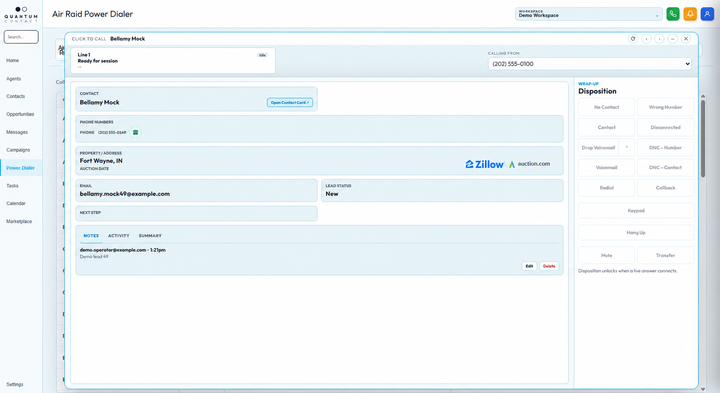Focus the sidebar Search field
Image resolution: width=720 pixels, height=393 pixels.
click(x=21, y=37)
